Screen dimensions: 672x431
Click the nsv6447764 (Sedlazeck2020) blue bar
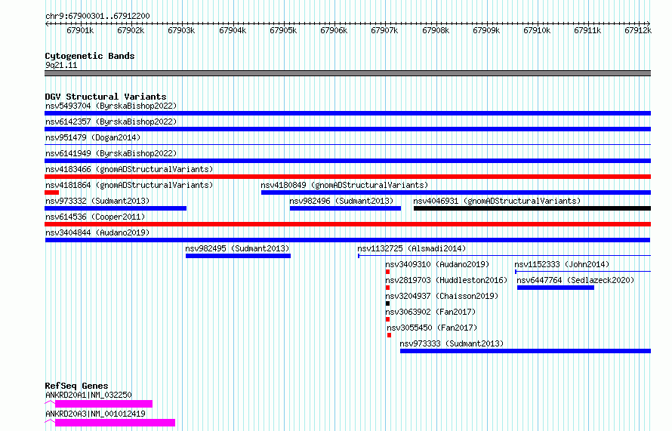(x=556, y=288)
